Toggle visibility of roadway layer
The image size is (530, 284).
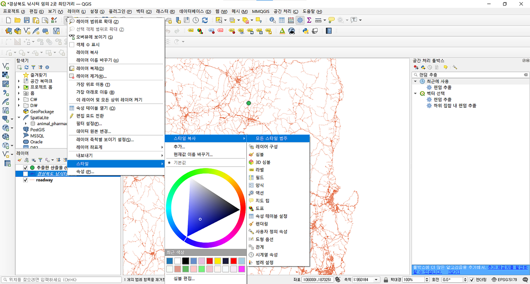[x=26, y=180]
